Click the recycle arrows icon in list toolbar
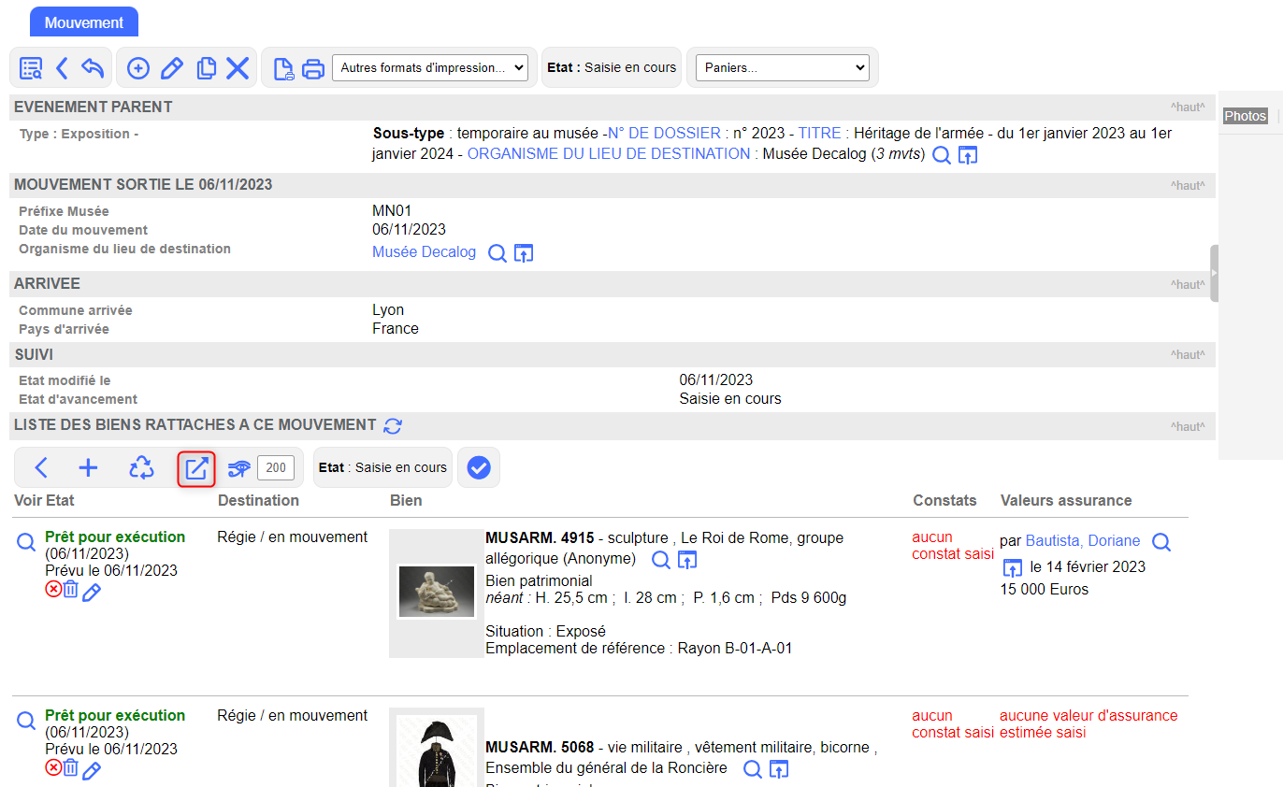1283x787 pixels. coord(141,468)
